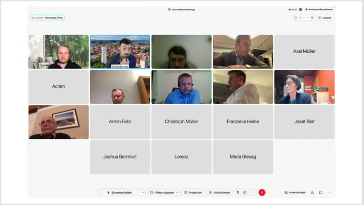Start recording with Aufzeichnen
This screenshot has width=364, height=205.
coord(219,192)
